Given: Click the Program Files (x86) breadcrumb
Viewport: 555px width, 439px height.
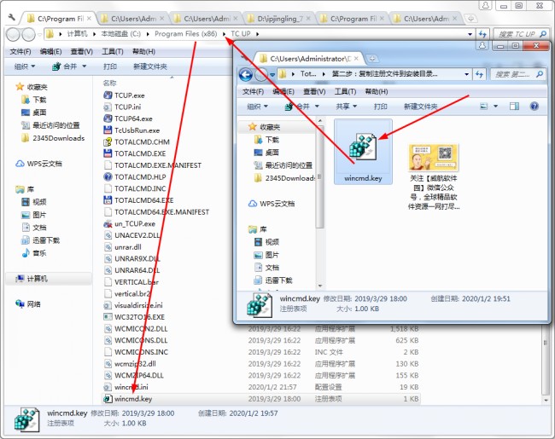Looking at the screenshot, I should [x=186, y=34].
